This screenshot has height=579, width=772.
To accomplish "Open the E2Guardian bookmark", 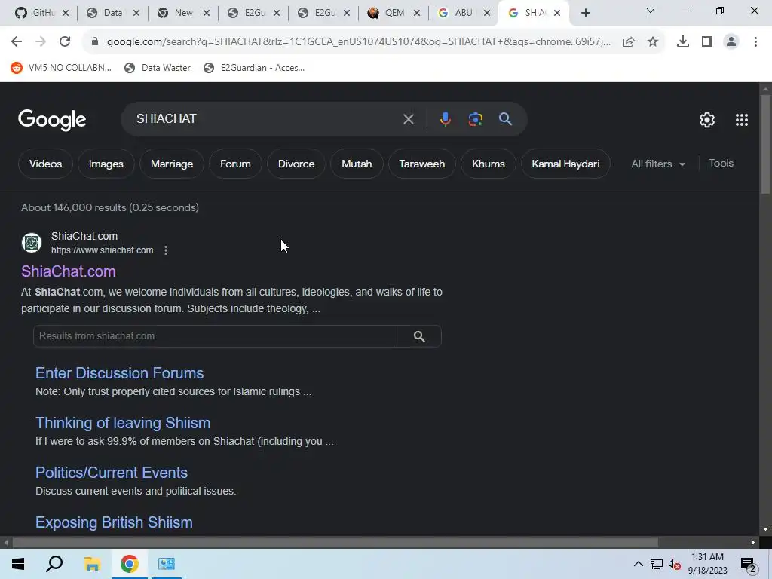I will pyautogui.click(x=254, y=68).
